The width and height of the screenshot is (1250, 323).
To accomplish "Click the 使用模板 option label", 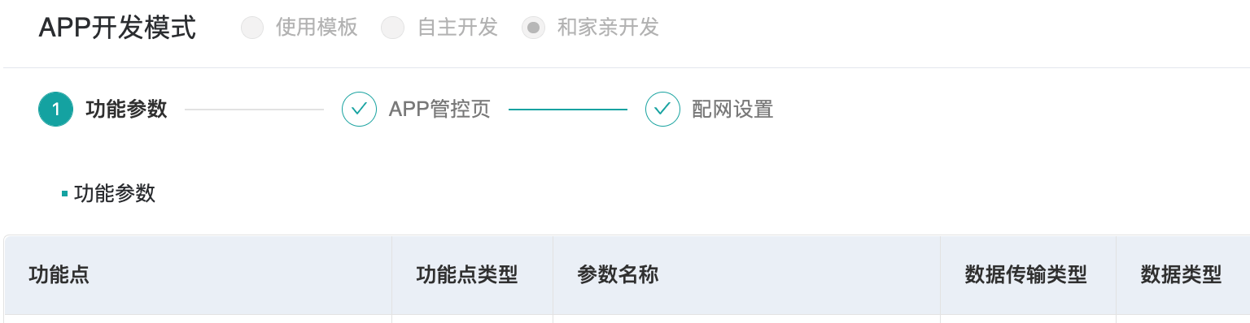I will 317,28.
